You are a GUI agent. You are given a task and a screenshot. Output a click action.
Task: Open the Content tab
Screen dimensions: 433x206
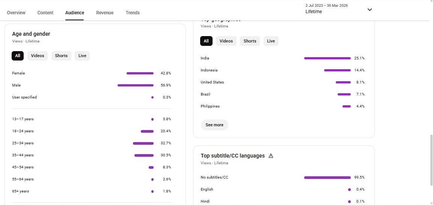[45, 13]
